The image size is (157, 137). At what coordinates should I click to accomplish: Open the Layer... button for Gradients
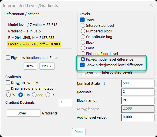(x=24, y=113)
